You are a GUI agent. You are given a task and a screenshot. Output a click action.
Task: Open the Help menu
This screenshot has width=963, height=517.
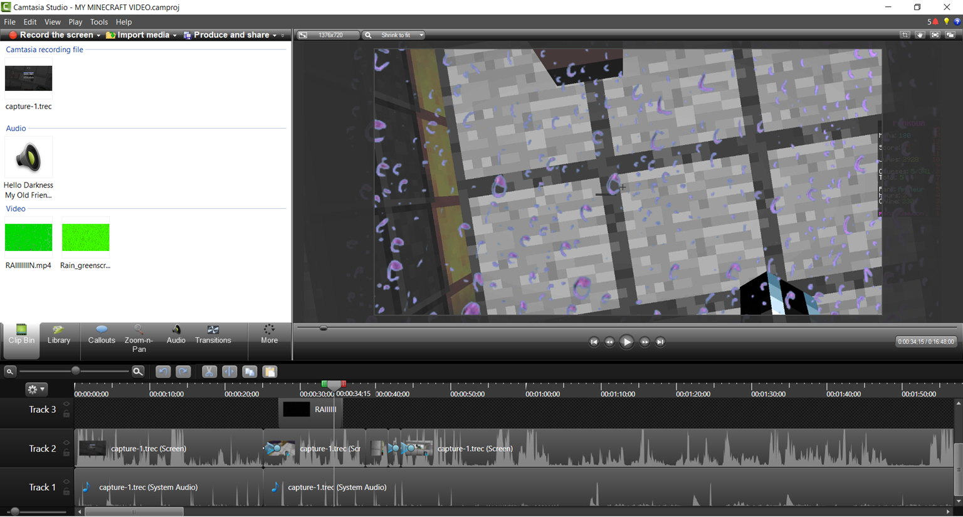pos(124,22)
